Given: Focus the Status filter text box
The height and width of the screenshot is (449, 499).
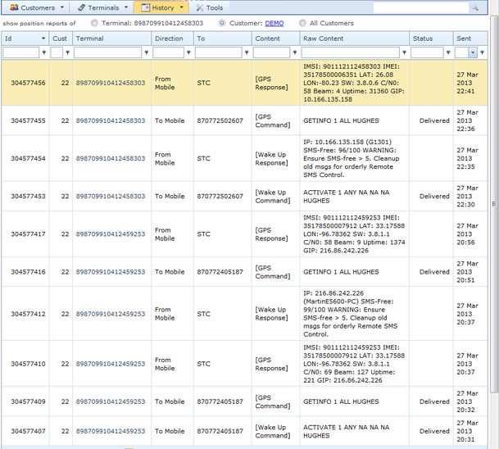Looking at the screenshot, I should (427, 52).
